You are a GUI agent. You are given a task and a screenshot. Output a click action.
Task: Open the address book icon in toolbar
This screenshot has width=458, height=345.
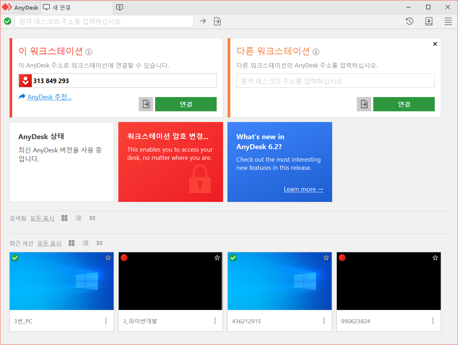point(429,21)
